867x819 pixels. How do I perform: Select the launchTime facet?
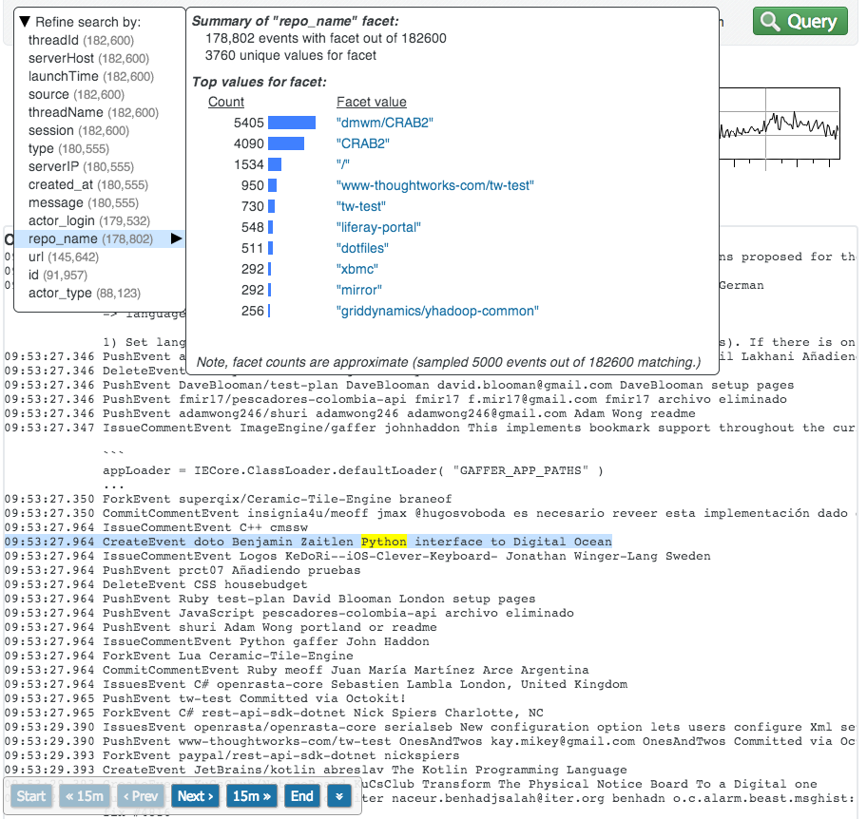pos(91,77)
